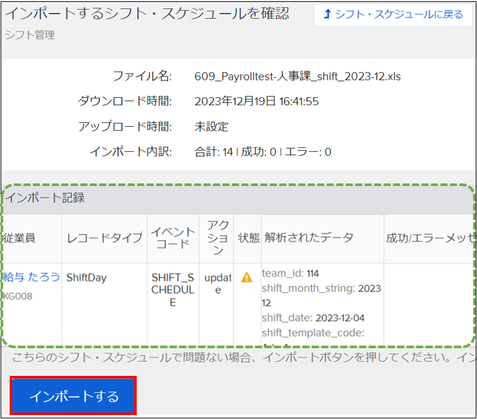
Task: Open employee link 給与 たろう
Action: click(x=32, y=277)
